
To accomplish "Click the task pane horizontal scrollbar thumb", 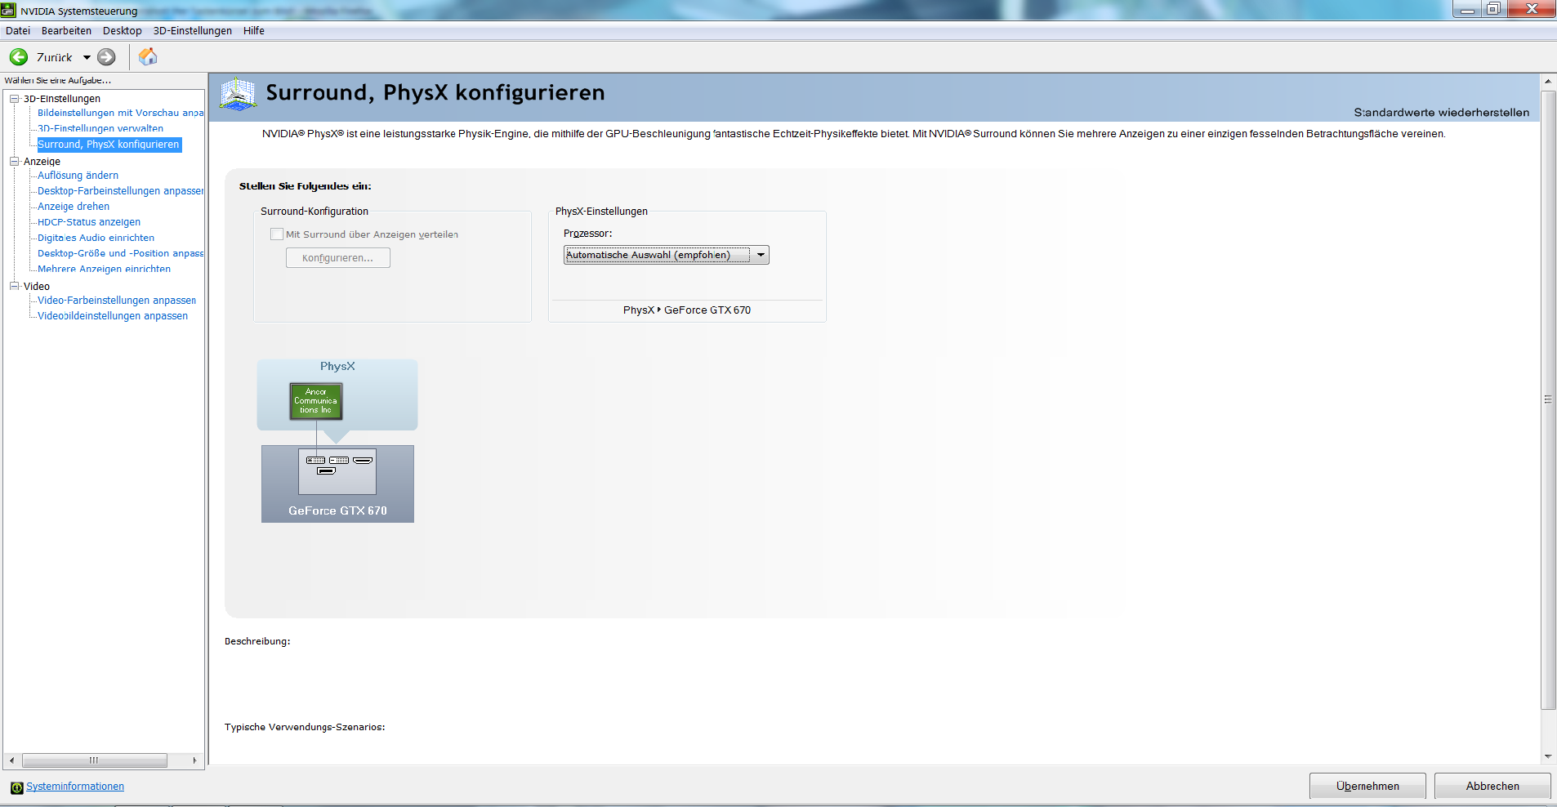I will pos(95,760).
